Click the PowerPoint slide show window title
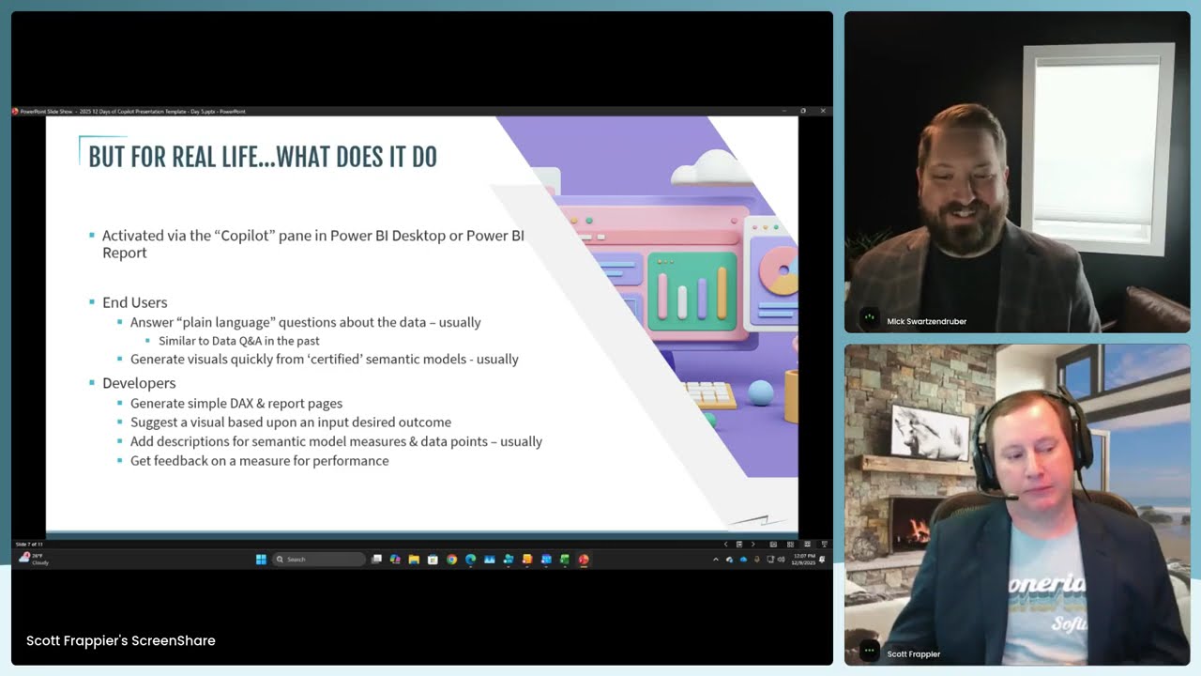The width and height of the screenshot is (1201, 676). tap(132, 111)
